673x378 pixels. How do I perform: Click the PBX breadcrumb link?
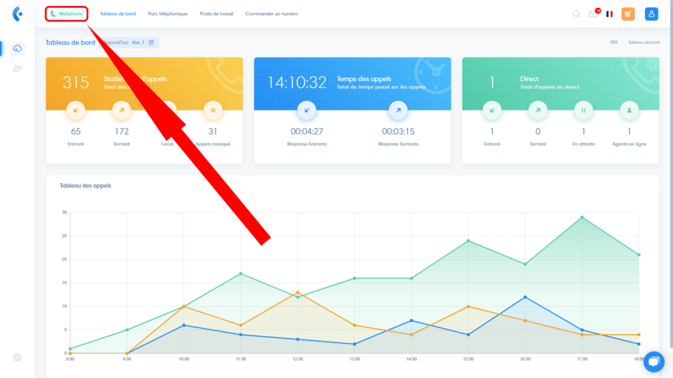[614, 42]
